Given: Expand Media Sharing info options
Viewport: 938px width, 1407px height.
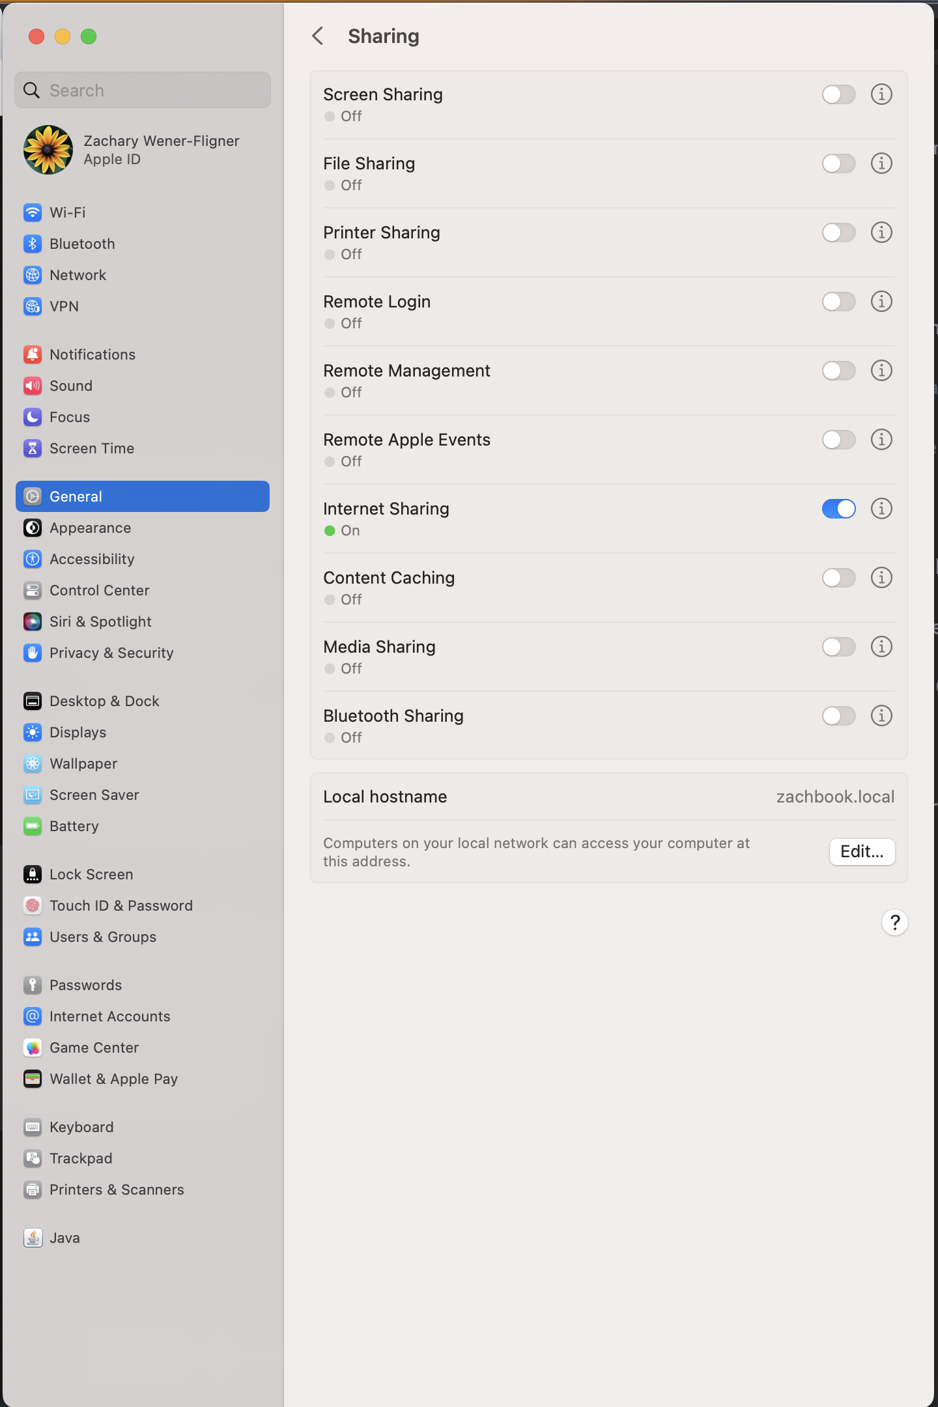Looking at the screenshot, I should (881, 647).
